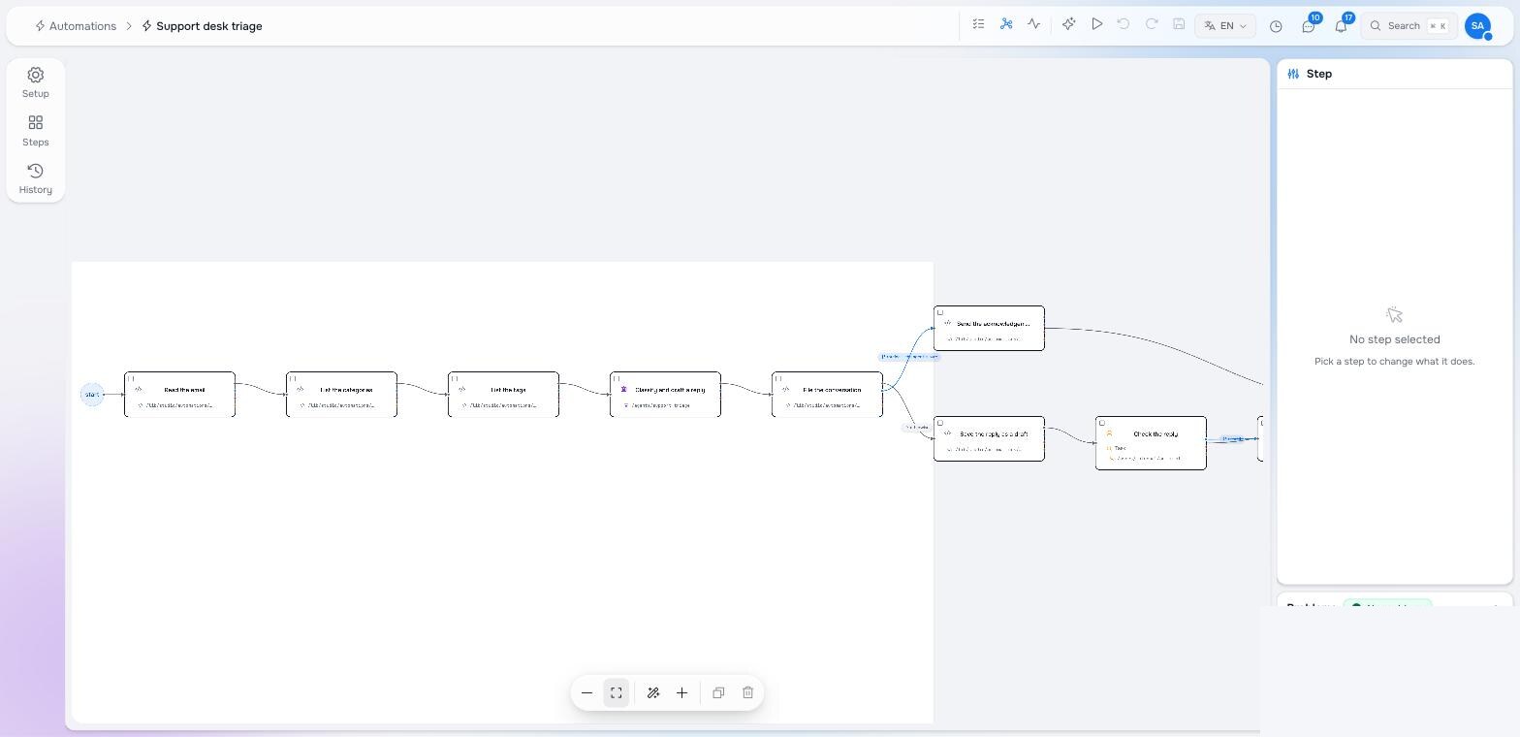Tick the checkbox on 'Check the reply' node
The image size is (1520, 737).
point(1102,423)
